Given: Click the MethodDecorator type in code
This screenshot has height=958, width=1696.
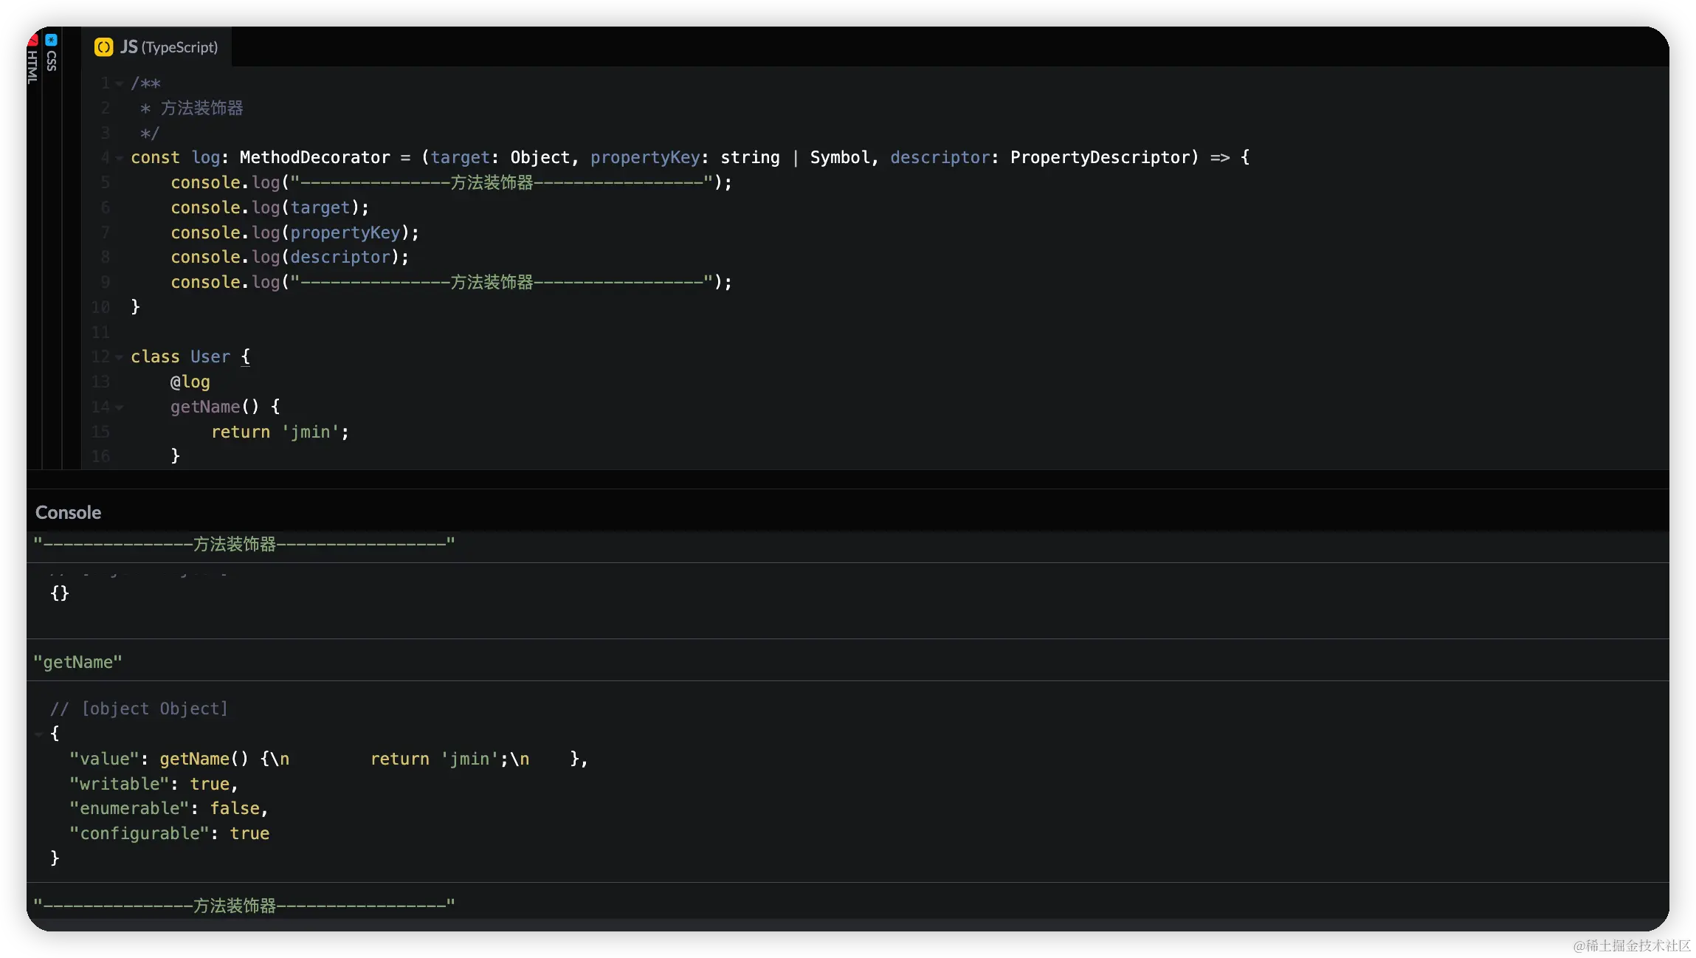Looking at the screenshot, I should (x=314, y=158).
